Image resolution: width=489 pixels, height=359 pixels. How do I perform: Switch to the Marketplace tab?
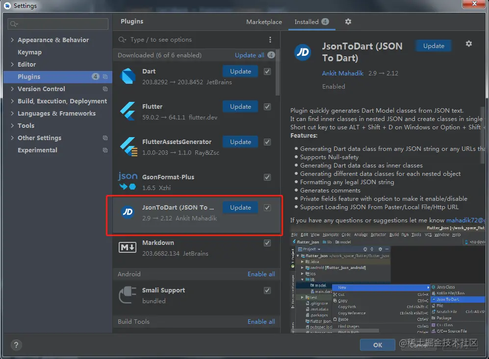coord(264,22)
